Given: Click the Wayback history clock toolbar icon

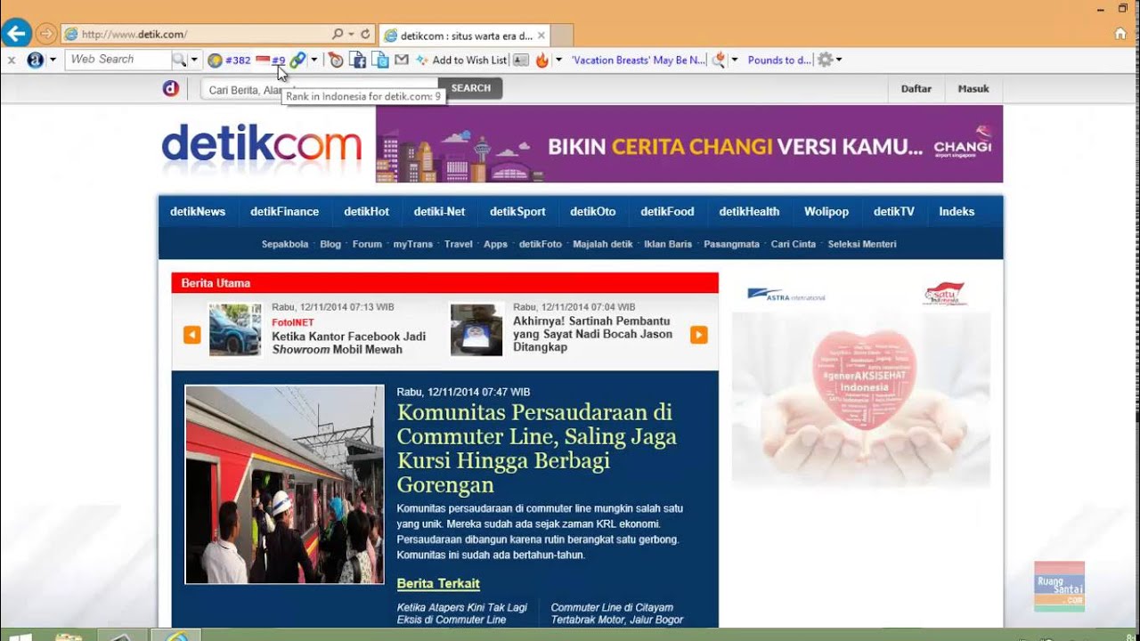Looking at the screenshot, I should coord(336,60).
